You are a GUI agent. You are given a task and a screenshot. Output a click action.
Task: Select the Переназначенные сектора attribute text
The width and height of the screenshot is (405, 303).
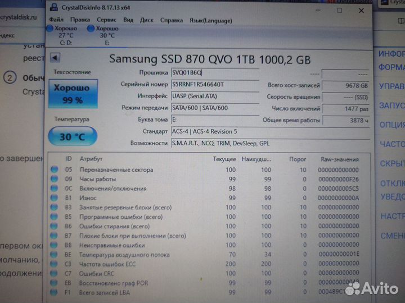pyautogui.click(x=116, y=169)
